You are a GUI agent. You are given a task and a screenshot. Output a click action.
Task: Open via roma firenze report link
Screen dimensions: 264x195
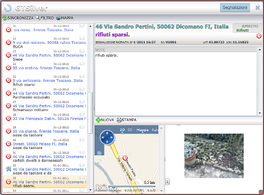tap(44, 30)
